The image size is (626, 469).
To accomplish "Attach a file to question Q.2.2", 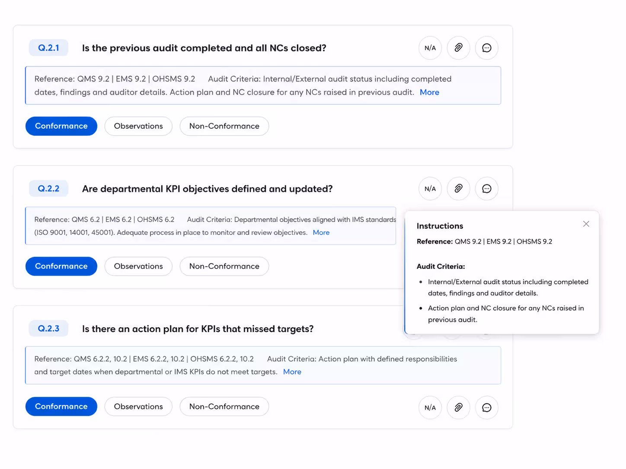I will (458, 189).
